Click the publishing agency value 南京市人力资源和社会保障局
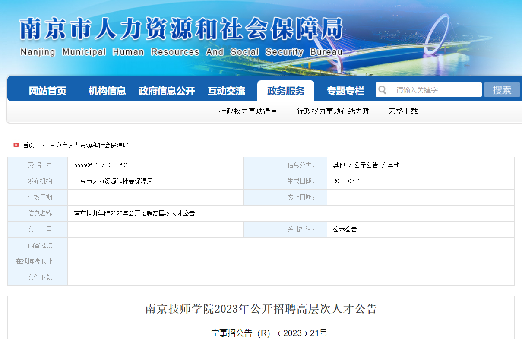The height and width of the screenshot is (339, 522). [114, 181]
